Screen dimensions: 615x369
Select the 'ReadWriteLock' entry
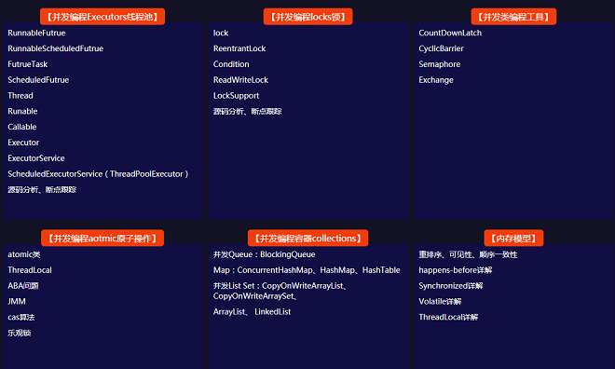tap(240, 80)
